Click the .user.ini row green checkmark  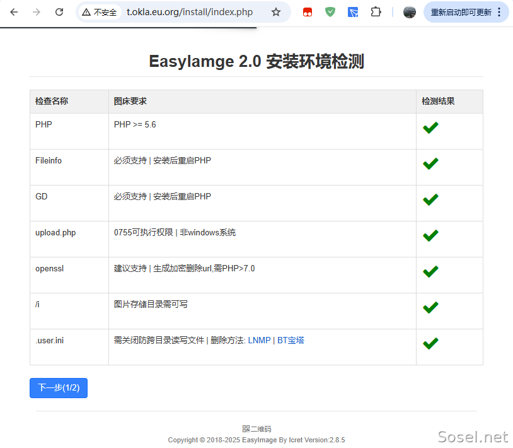[430, 343]
